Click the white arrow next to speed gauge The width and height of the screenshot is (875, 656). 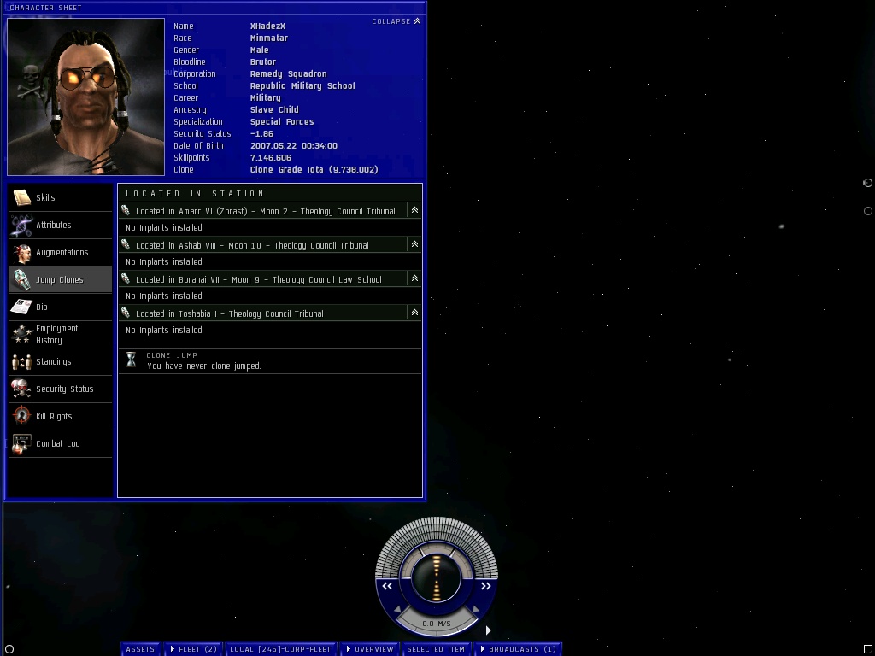tap(488, 630)
